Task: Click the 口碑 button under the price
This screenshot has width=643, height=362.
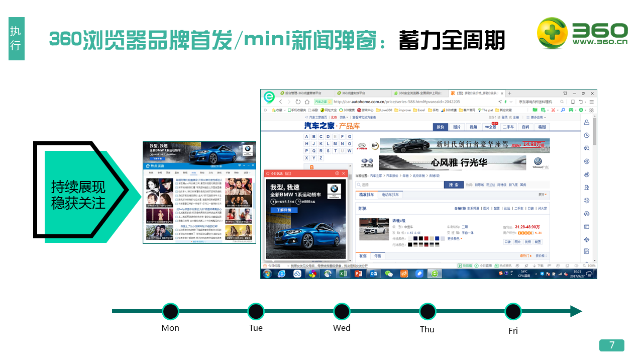Action: click(507, 242)
